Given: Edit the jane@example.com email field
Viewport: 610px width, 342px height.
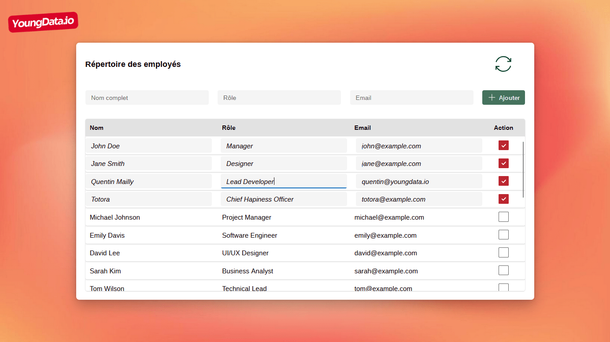Looking at the screenshot, I should [419, 163].
